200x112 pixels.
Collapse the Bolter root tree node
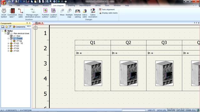(2, 31)
